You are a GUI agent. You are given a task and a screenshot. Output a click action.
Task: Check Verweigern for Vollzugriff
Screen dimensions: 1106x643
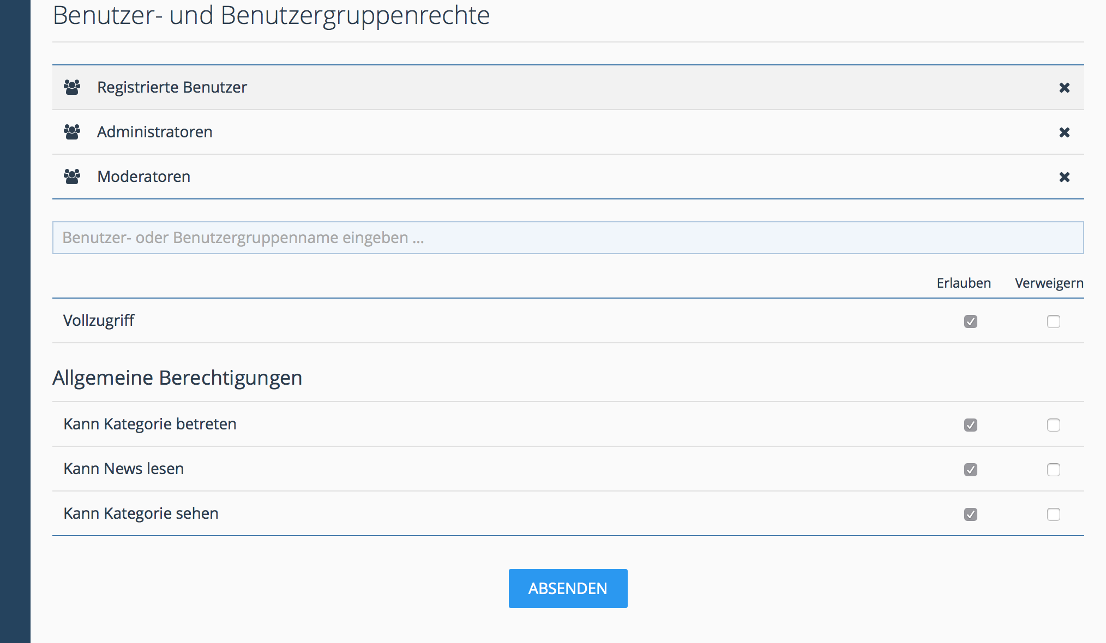tap(1053, 321)
